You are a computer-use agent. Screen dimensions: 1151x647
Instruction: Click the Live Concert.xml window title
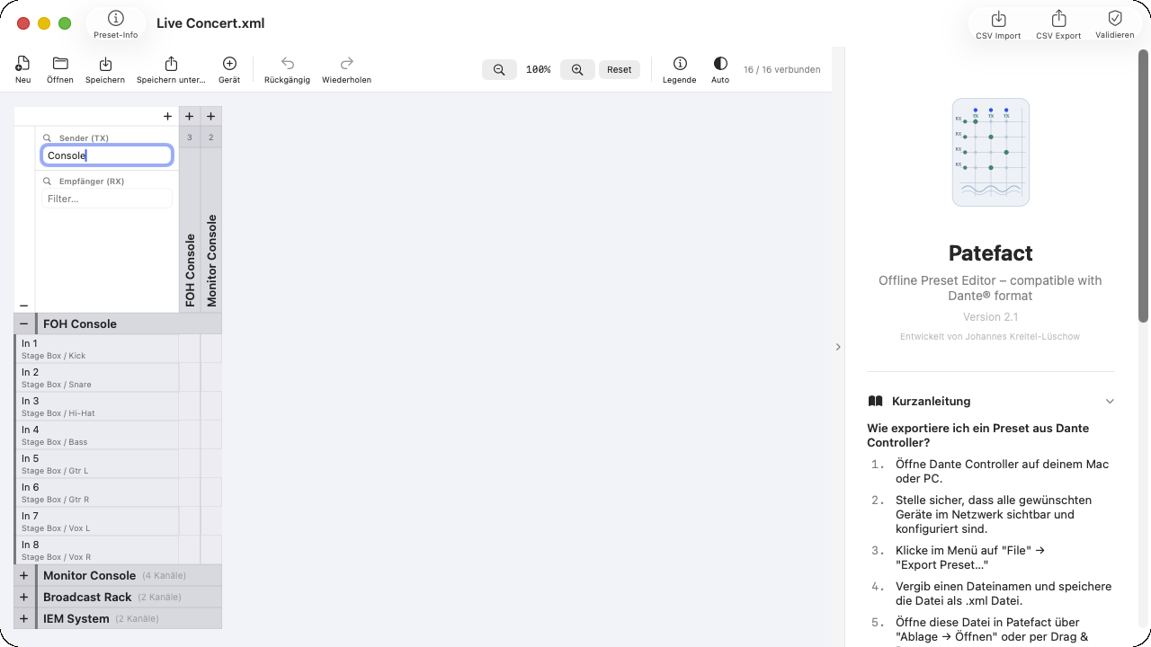click(210, 23)
